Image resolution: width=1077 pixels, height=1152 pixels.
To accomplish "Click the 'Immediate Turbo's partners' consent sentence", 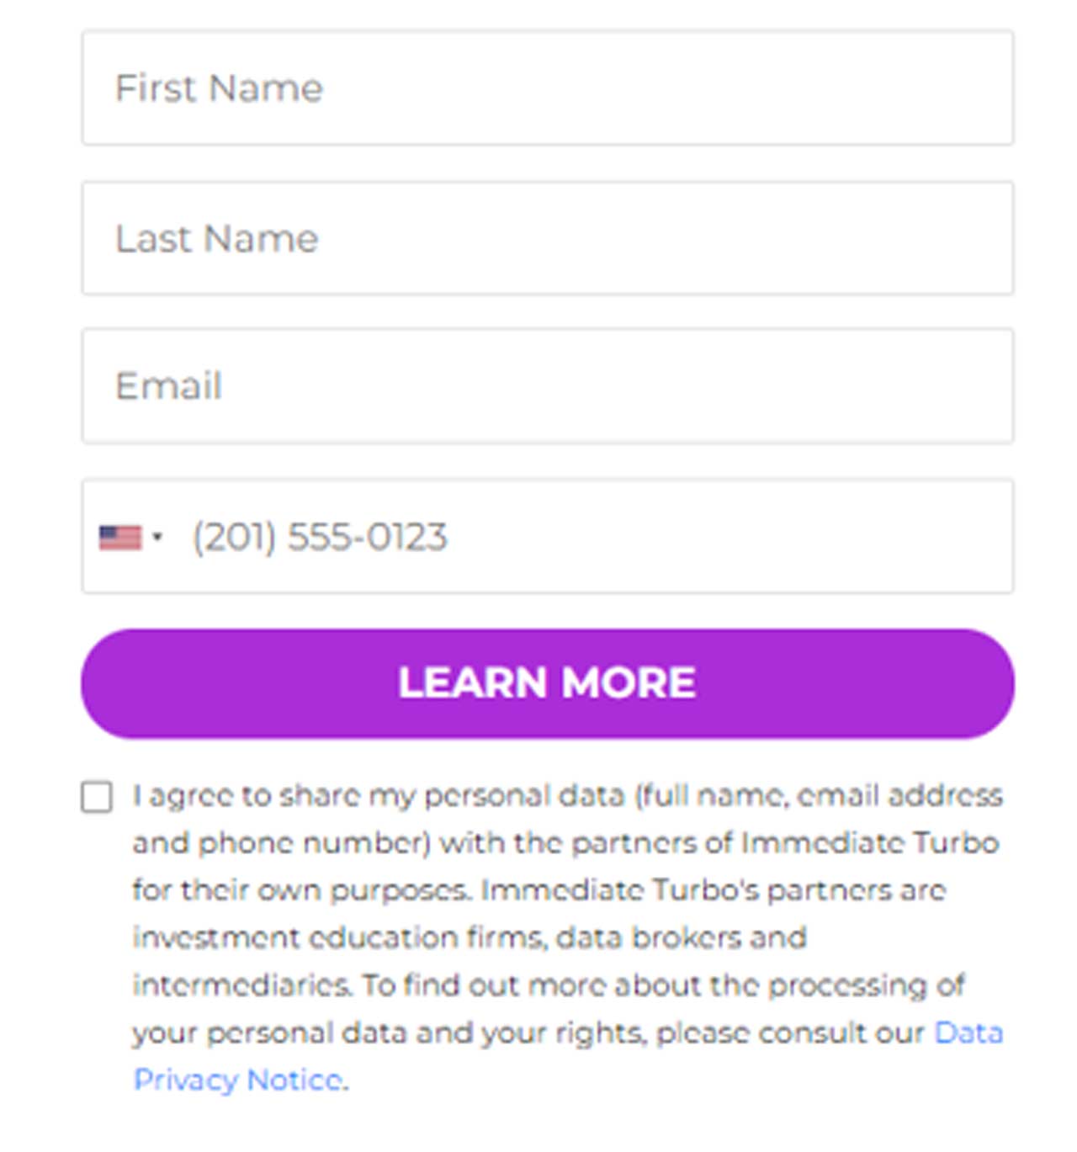I will click(714, 890).
